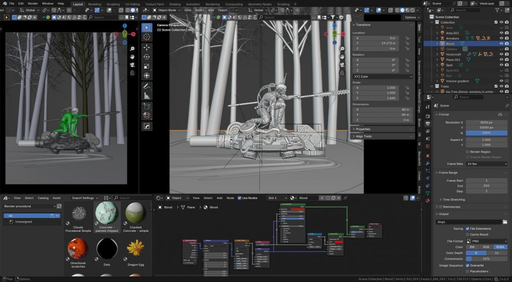This screenshot has height=282, width=512.
Task: Click the refresh asset library icon
Action: click(59, 206)
